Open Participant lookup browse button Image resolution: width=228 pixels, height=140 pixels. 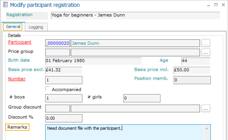pyautogui.click(x=206, y=43)
